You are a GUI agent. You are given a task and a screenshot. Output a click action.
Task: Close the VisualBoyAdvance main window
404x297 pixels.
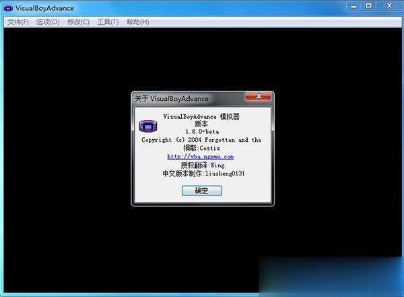pos(389,5)
